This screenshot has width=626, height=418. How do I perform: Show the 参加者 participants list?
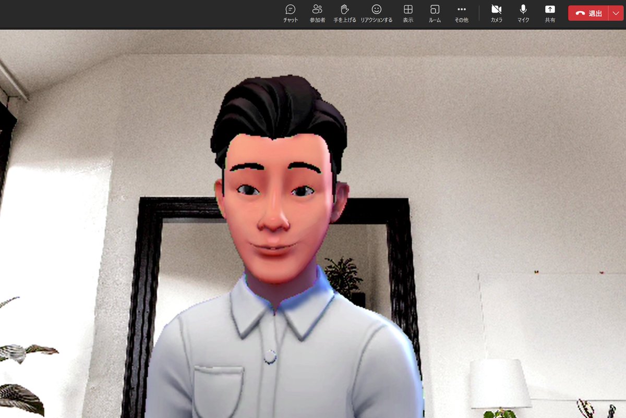[317, 14]
